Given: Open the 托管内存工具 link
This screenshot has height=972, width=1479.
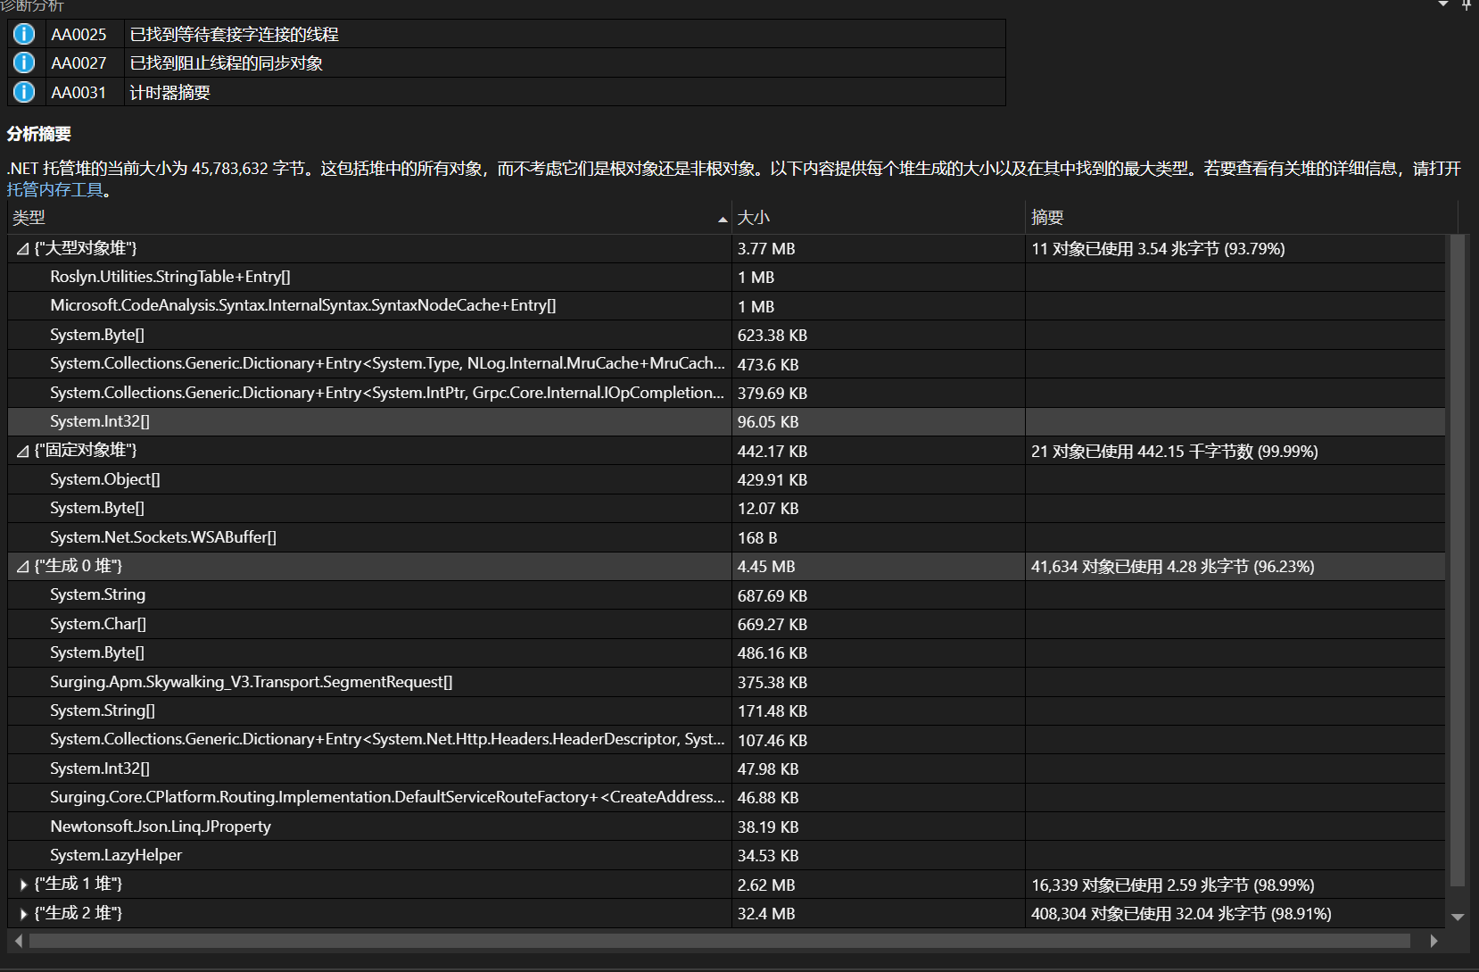Looking at the screenshot, I should 54,189.
